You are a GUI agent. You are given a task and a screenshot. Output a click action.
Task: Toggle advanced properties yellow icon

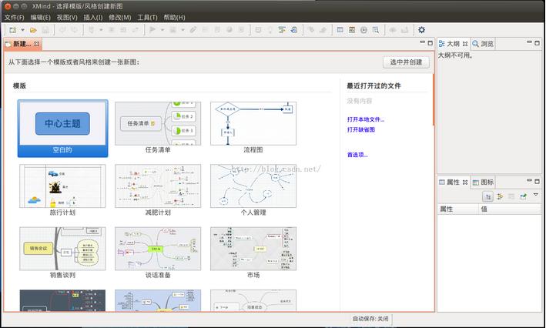click(500, 197)
